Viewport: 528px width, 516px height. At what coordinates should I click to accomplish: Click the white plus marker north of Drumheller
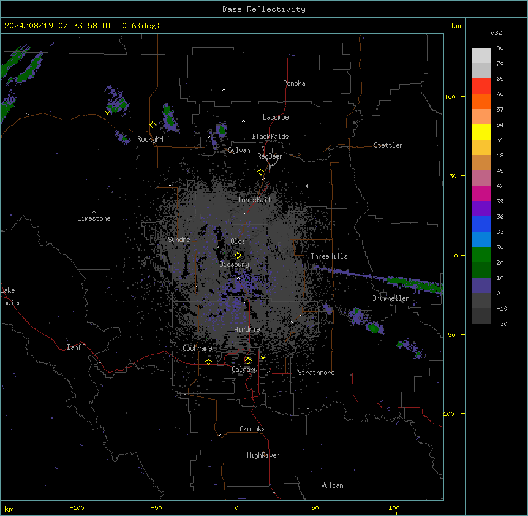[375, 230]
